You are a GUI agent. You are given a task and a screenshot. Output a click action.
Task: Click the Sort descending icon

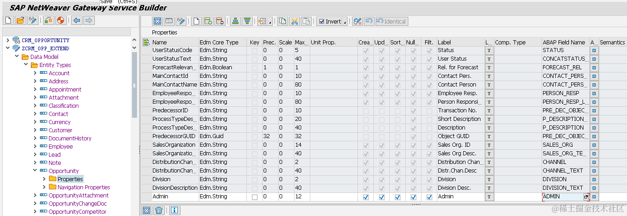pyautogui.click(x=247, y=21)
